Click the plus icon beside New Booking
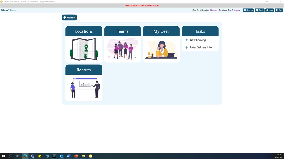Viewport: 284px width, 159px height. tap(187, 40)
